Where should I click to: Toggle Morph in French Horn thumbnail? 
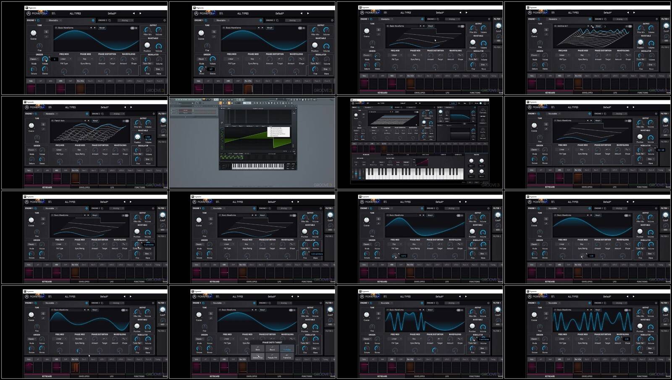(x=95, y=121)
